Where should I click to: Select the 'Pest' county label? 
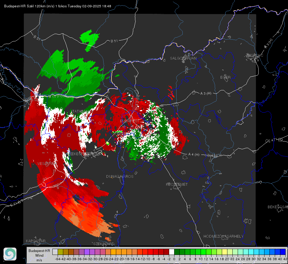(202, 177)
